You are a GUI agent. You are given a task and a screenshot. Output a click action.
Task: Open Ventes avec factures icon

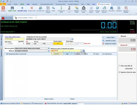point(104,8)
